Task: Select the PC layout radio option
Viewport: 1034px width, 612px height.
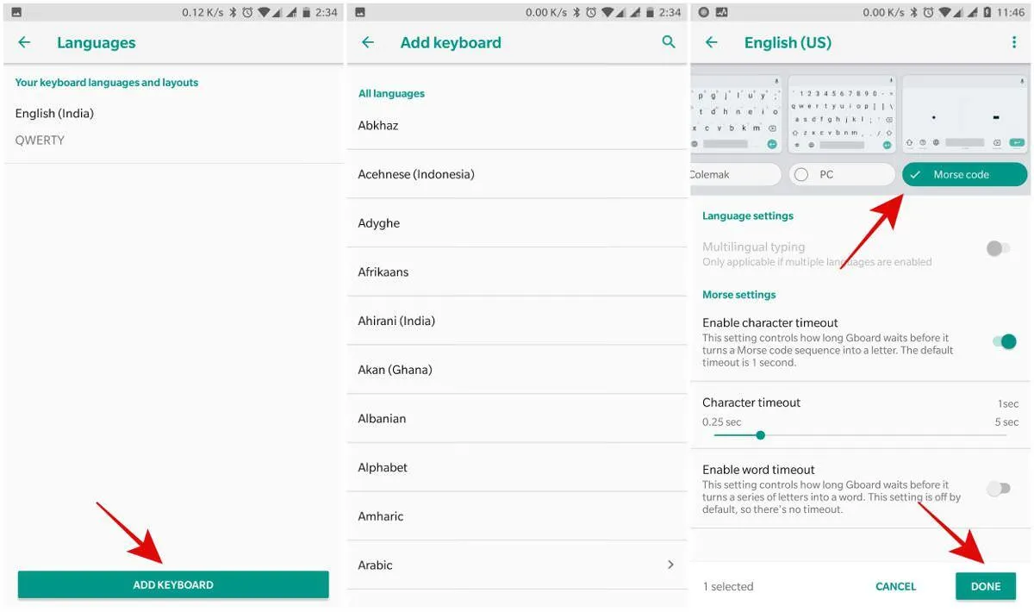Action: point(842,174)
